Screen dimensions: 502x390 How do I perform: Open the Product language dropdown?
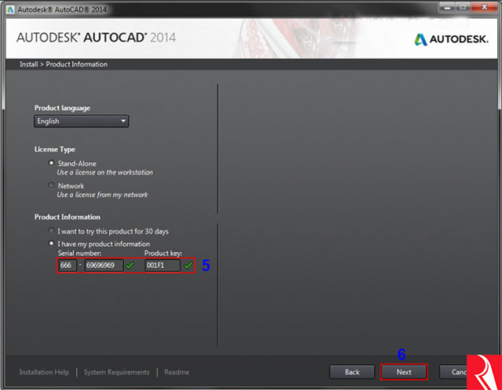[81, 121]
